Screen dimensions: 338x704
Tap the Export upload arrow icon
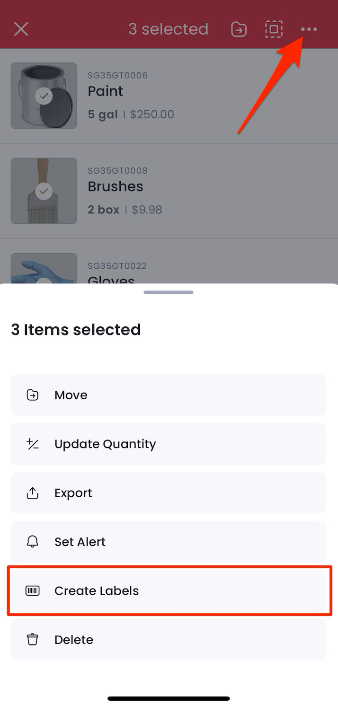[32, 493]
